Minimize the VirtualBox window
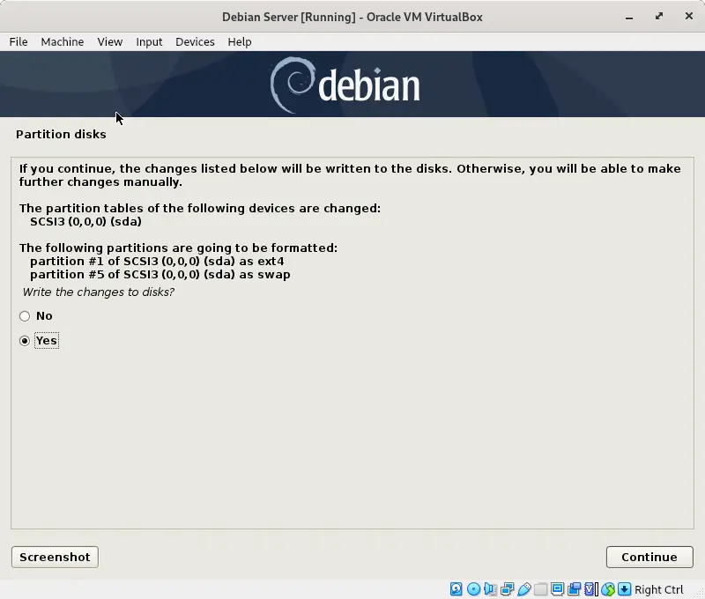Screen dimensions: 705x599 click(629, 17)
